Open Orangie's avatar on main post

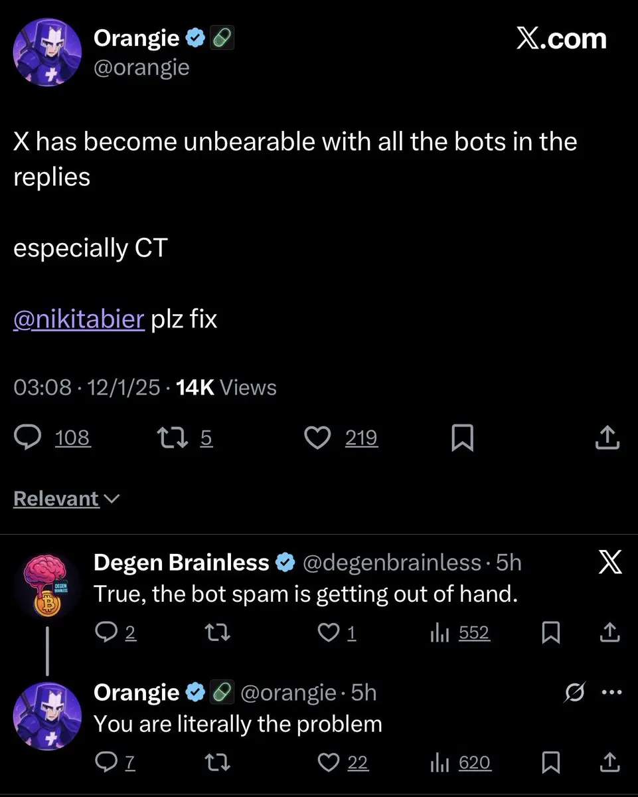[47, 52]
